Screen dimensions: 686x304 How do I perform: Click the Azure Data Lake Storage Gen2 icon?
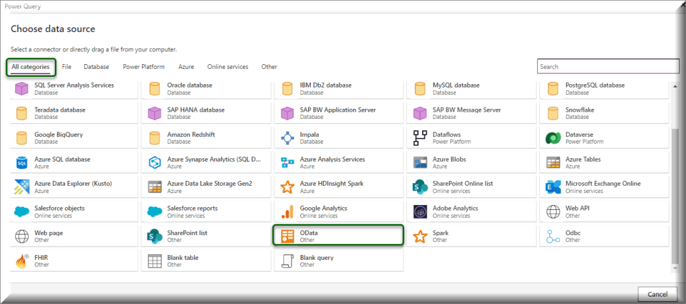tap(155, 187)
